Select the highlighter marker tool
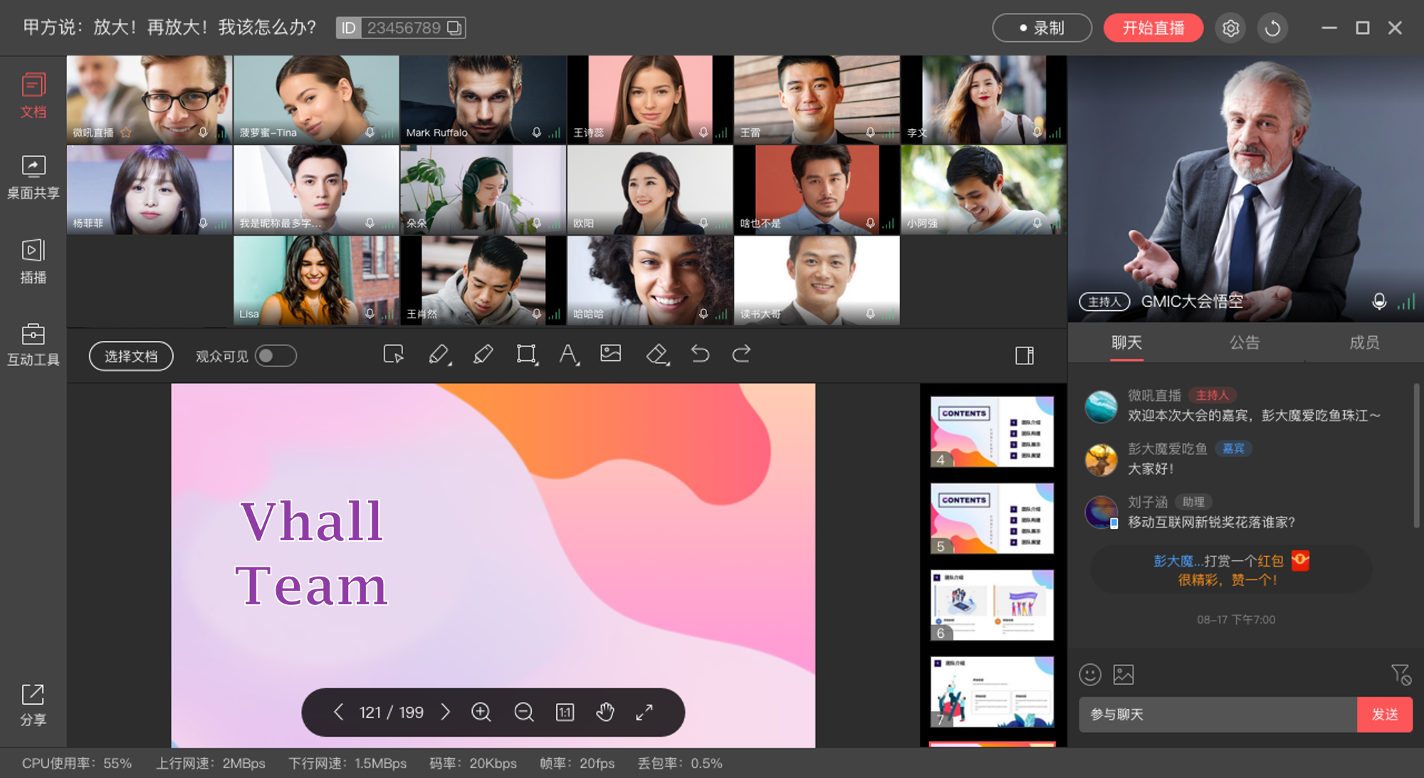This screenshot has height=778, width=1424. (483, 354)
